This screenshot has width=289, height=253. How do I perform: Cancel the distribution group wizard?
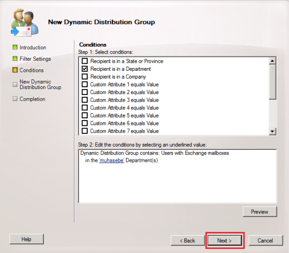point(265,240)
